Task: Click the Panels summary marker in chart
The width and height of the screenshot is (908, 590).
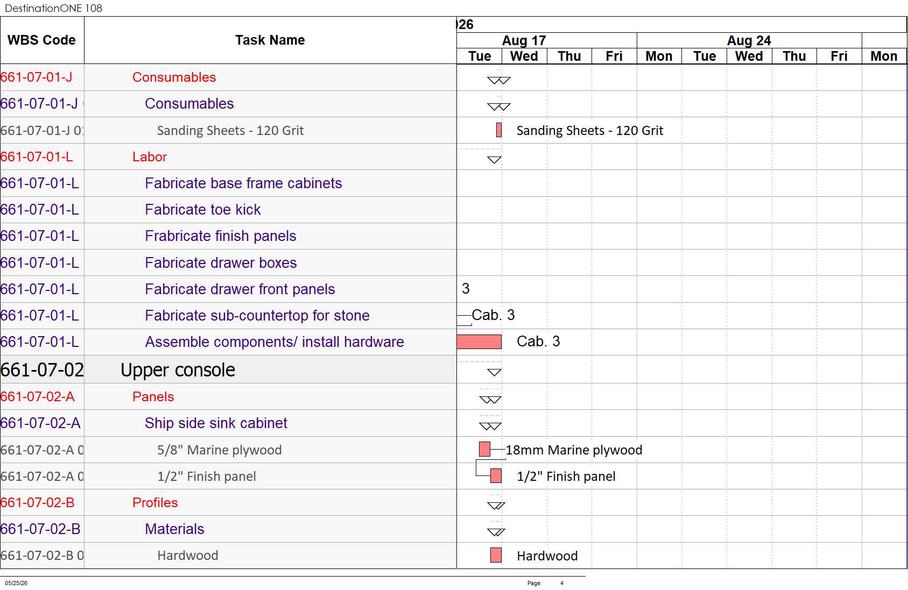Action: (490, 400)
